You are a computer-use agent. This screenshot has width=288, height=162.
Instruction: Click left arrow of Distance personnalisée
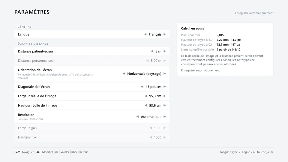pyautogui.click(x=147, y=61)
